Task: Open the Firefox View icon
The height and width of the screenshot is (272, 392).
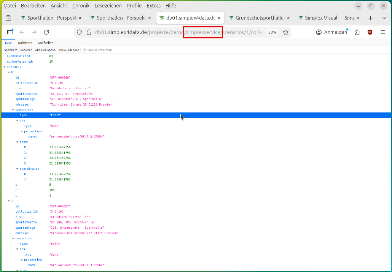Action: [8, 18]
